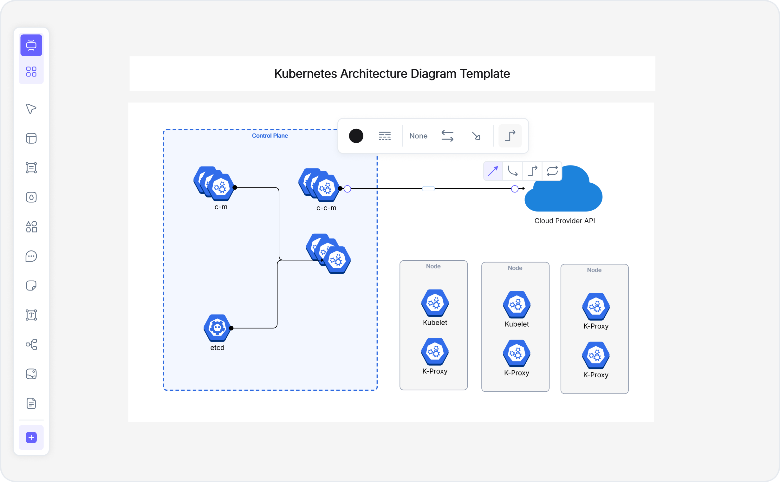Click the Control Plane label
The width and height of the screenshot is (780, 482).
tap(270, 136)
